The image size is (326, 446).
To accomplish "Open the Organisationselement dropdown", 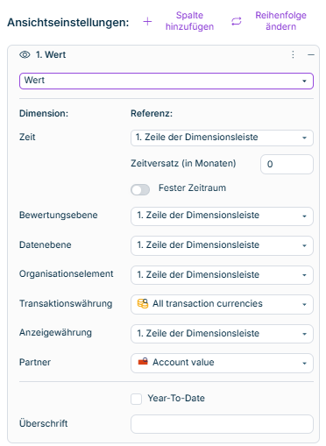I will 222,275.
